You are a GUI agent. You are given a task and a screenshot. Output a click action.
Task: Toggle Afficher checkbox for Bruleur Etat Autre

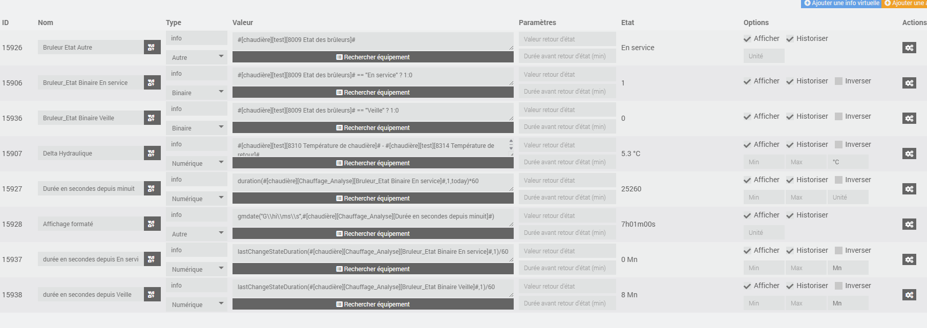click(x=748, y=39)
